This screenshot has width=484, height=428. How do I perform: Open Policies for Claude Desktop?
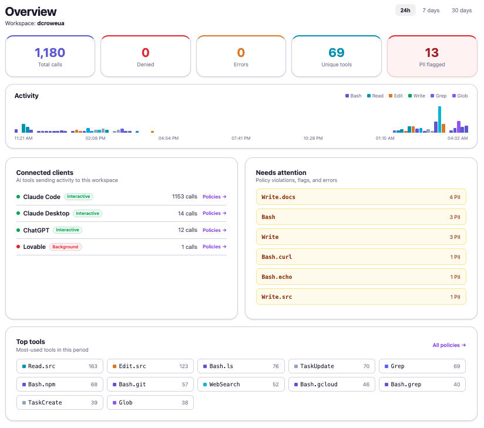pyautogui.click(x=214, y=213)
